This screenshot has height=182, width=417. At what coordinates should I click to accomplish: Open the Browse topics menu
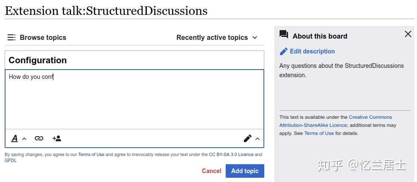tap(43, 37)
